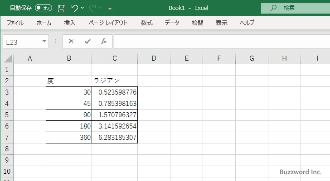Click cell with value 360
The height and width of the screenshot is (181, 330).
[x=69, y=138]
